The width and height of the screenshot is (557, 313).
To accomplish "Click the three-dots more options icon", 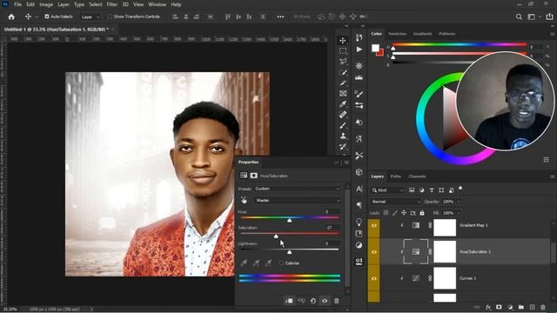I will [x=280, y=17].
